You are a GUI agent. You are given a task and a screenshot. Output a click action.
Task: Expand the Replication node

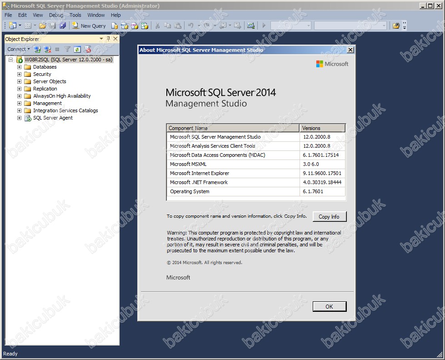click(x=19, y=89)
